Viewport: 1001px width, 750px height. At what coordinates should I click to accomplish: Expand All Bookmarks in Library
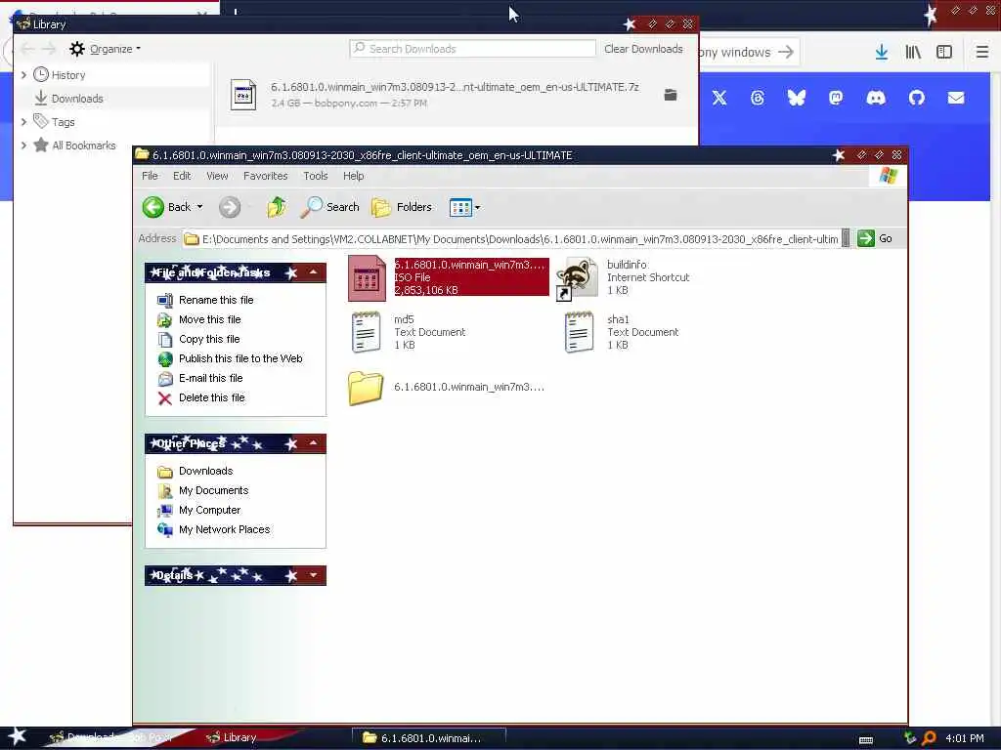point(24,146)
